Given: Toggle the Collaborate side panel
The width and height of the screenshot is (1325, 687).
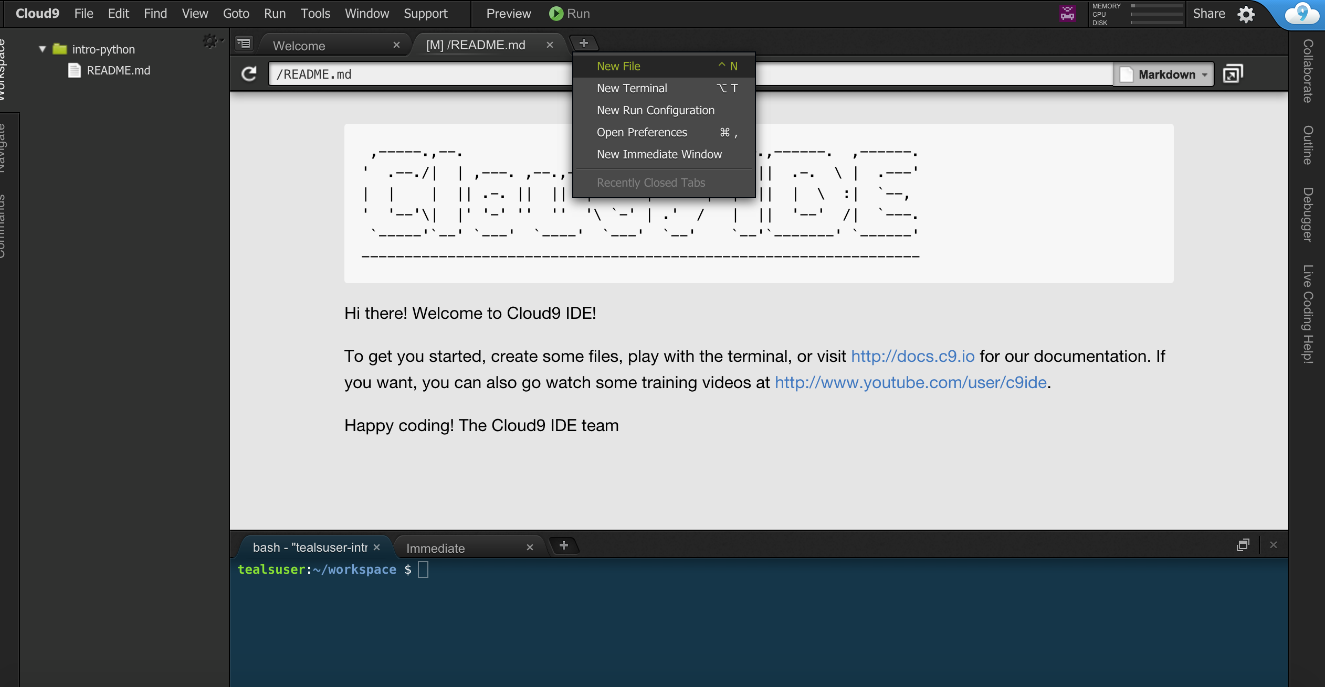Looking at the screenshot, I should pyautogui.click(x=1308, y=71).
